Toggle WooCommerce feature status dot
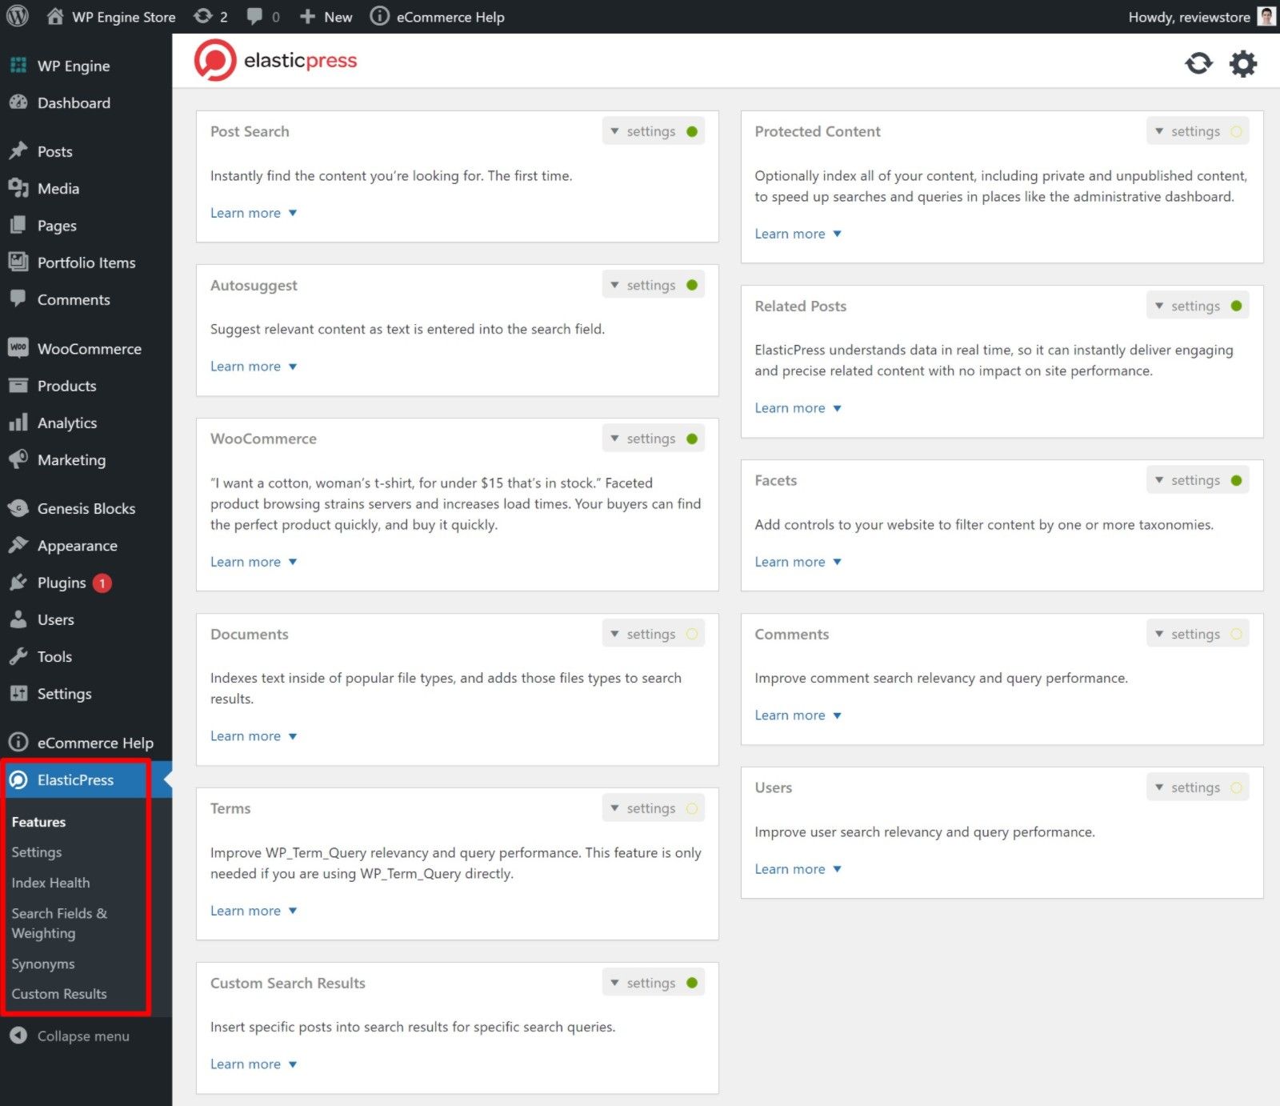The height and width of the screenshot is (1106, 1280). pos(692,439)
